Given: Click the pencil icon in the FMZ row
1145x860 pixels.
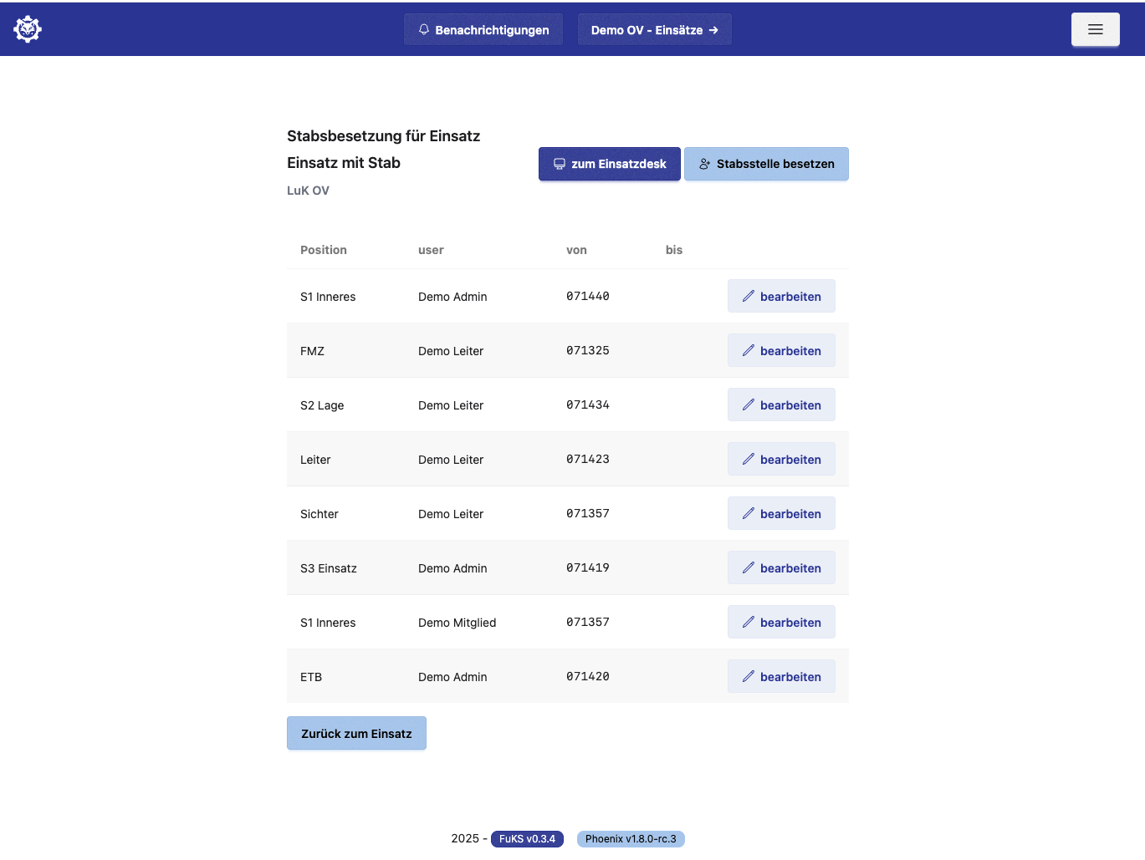Looking at the screenshot, I should pos(749,350).
